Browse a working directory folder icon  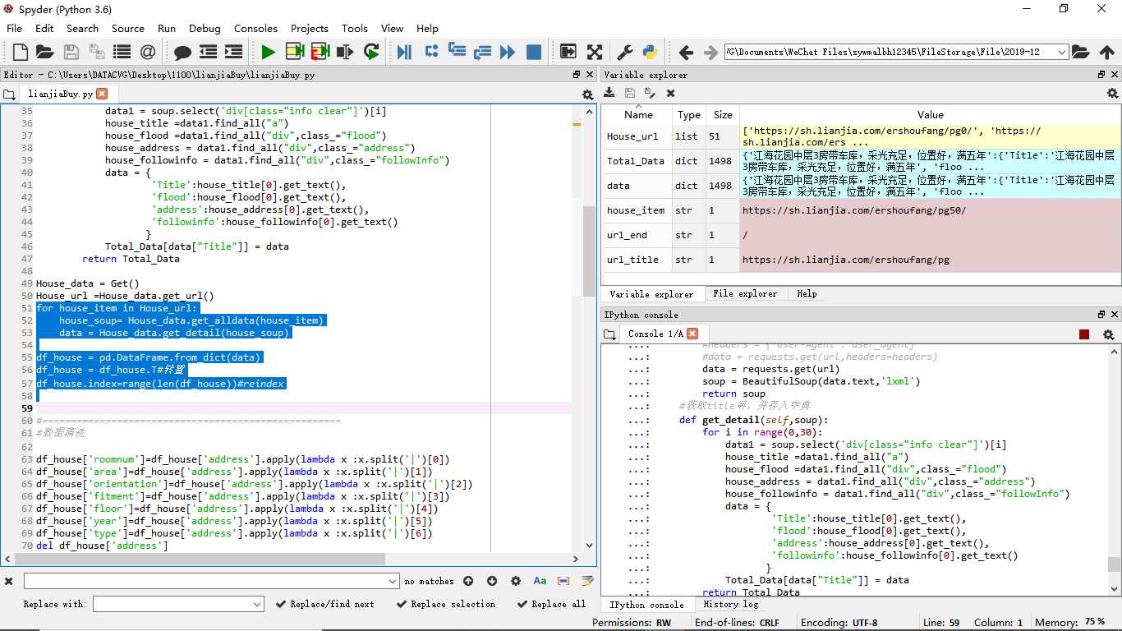click(1081, 52)
